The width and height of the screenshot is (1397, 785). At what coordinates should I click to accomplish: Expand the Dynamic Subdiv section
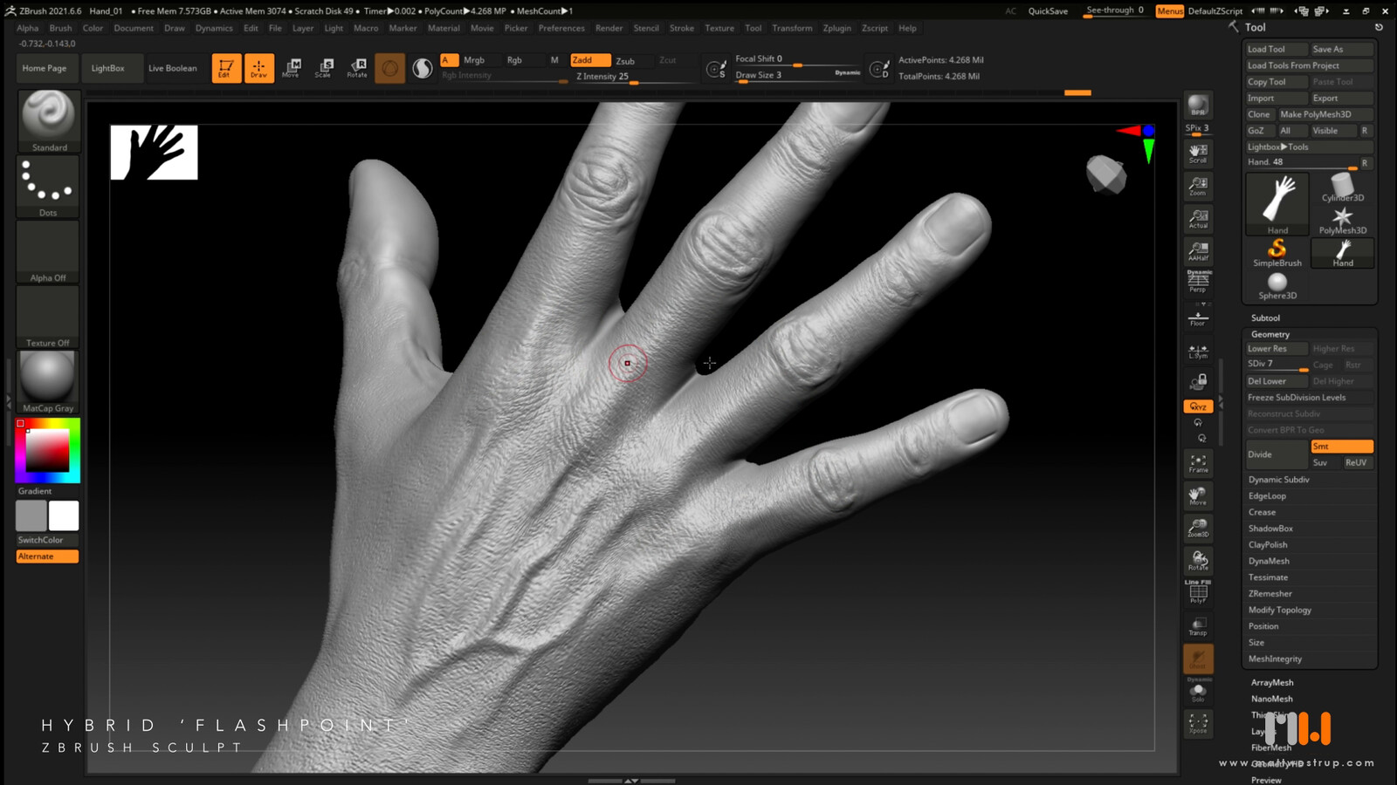(x=1278, y=480)
